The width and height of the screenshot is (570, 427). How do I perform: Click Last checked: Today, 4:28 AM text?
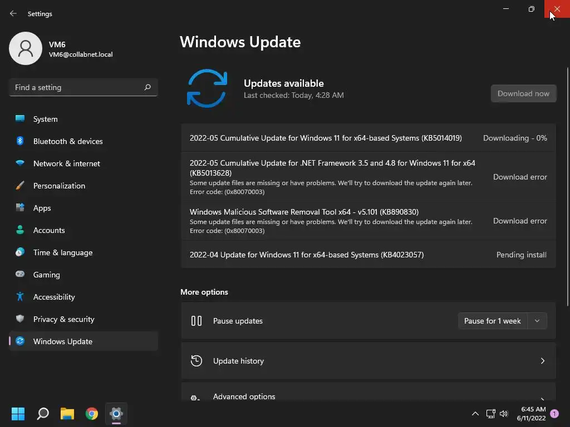coord(294,95)
